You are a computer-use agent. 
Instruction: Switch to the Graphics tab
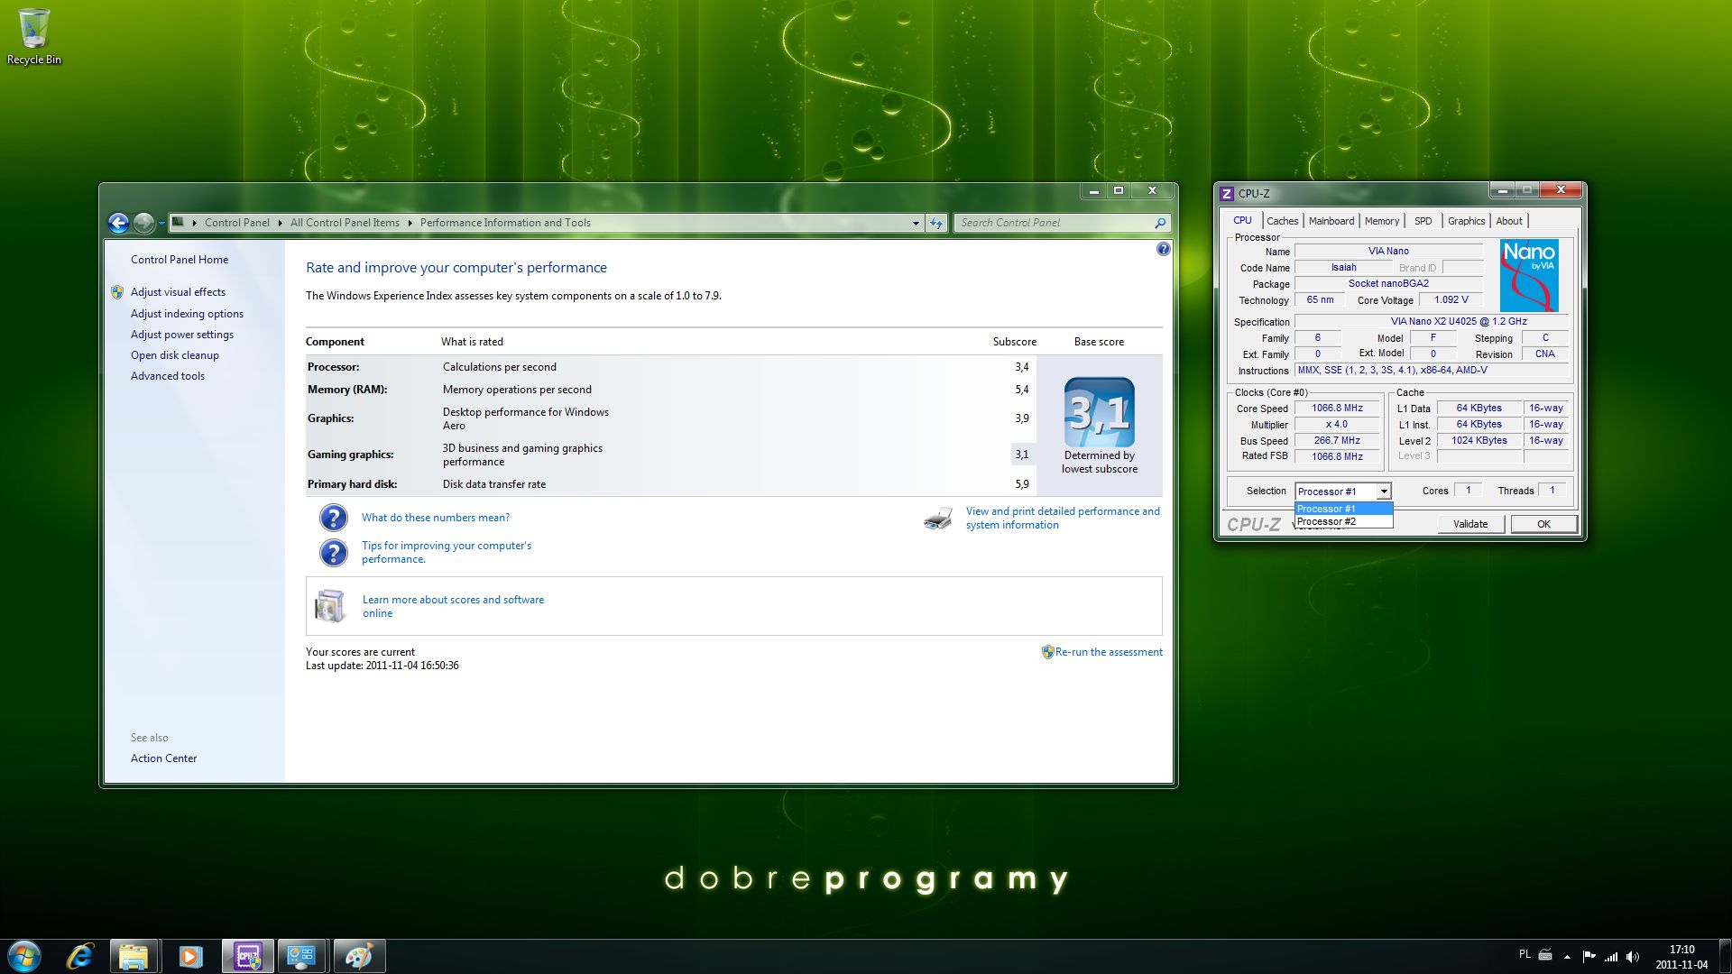coord(1466,221)
